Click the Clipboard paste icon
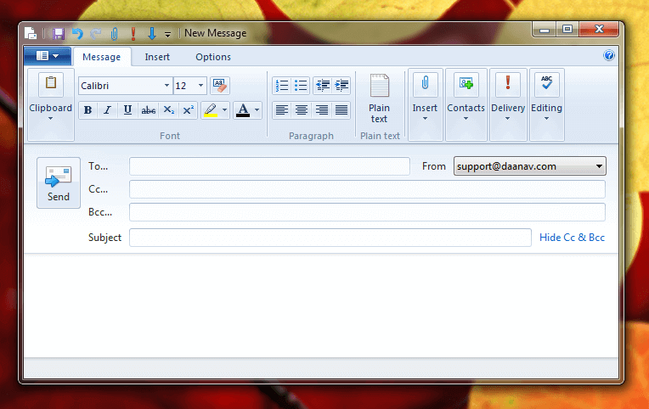 pos(51,83)
